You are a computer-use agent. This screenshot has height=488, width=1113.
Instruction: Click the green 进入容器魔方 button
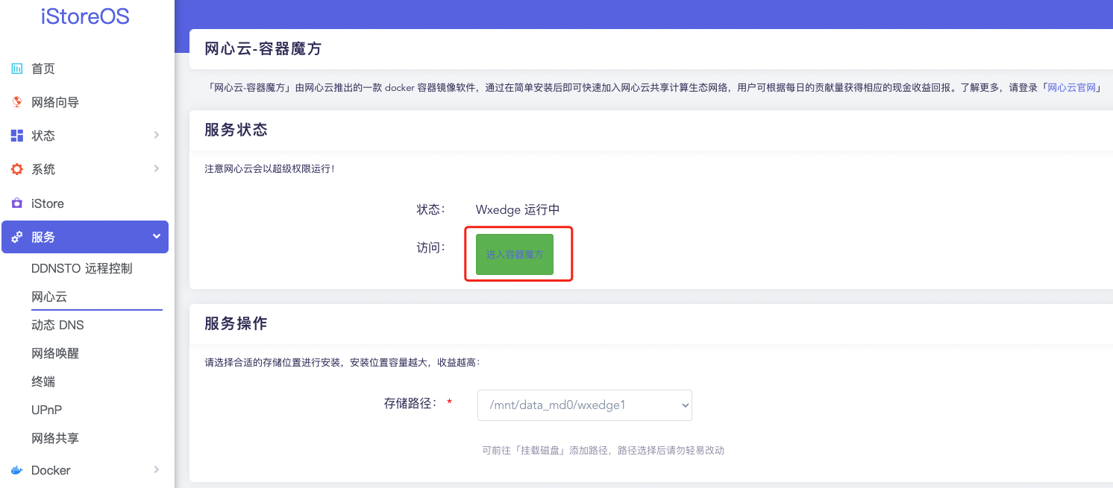(515, 254)
